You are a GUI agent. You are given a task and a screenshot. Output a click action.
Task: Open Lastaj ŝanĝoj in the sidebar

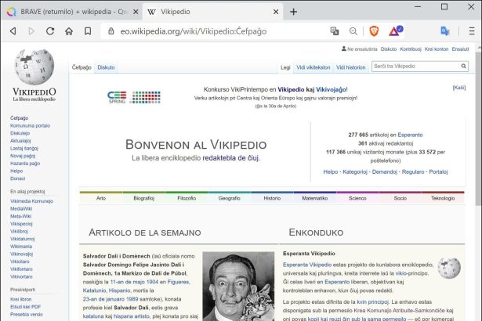point(24,149)
